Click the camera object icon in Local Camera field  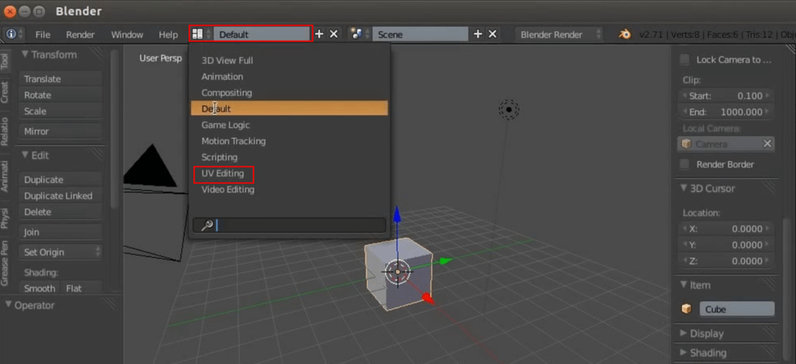687,143
